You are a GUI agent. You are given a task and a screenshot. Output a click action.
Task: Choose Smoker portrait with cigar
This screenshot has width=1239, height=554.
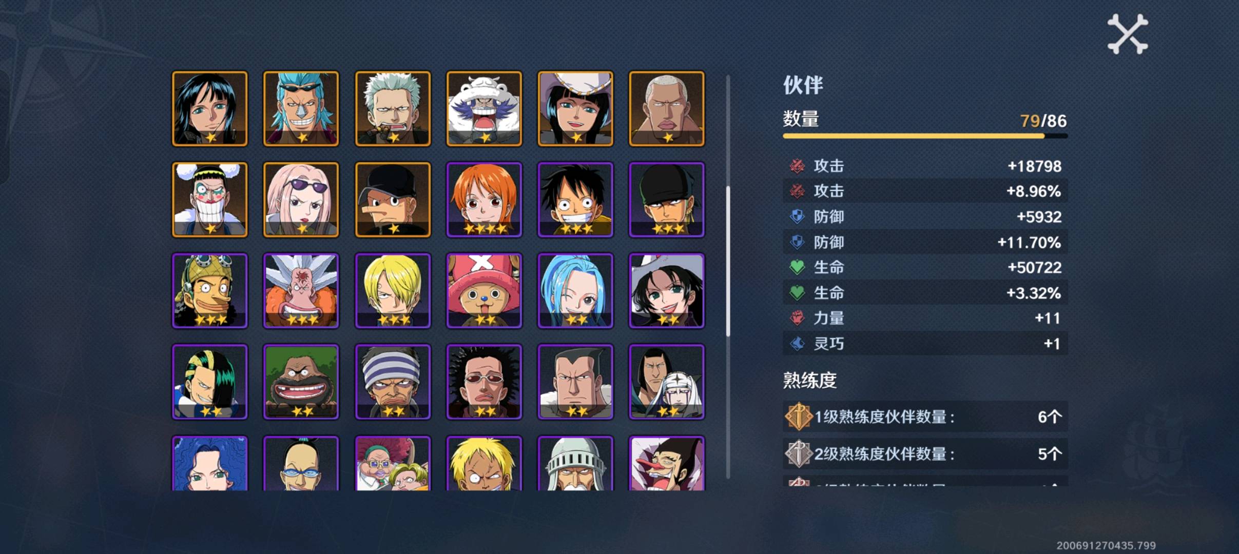[393, 109]
